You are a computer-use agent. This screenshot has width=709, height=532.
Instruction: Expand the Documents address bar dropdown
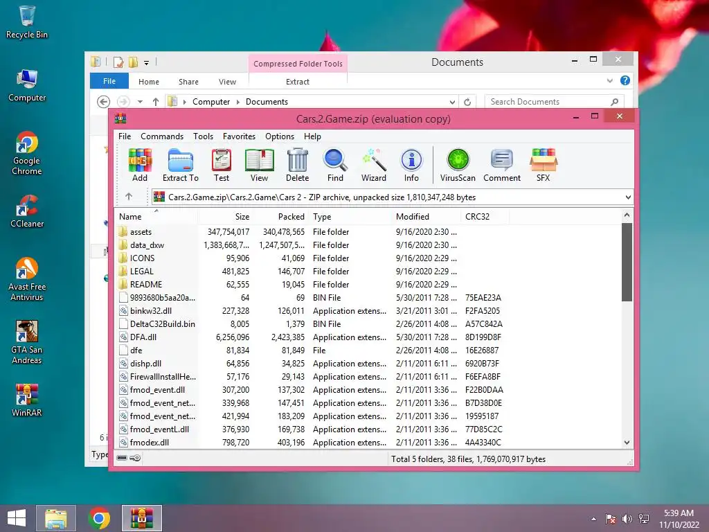tap(452, 102)
